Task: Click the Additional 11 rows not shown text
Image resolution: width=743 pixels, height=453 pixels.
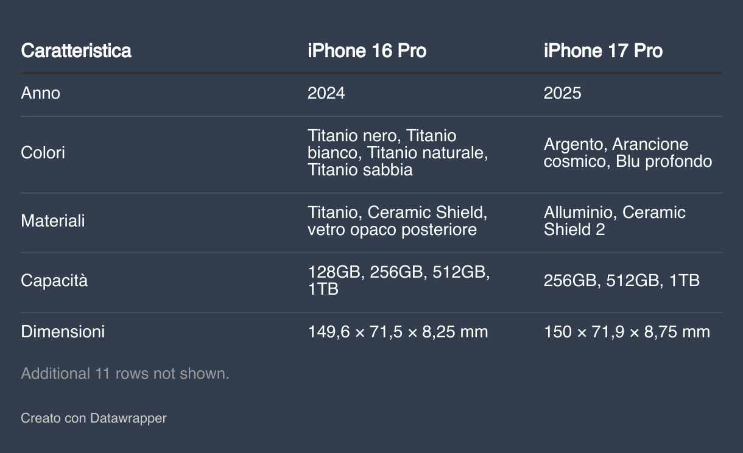Action: point(125,373)
